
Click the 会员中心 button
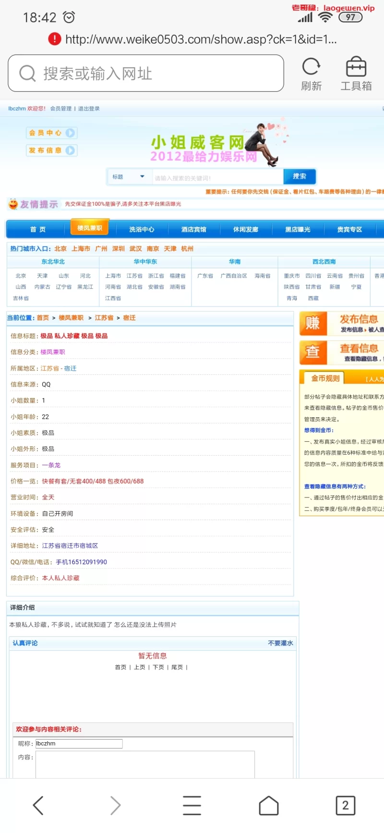[51, 133]
